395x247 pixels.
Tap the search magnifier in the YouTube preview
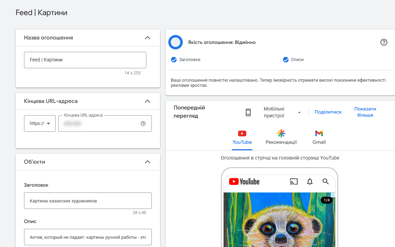(326, 181)
